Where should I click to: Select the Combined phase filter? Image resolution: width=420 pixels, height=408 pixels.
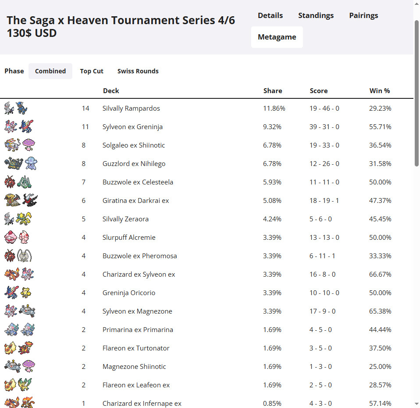click(x=50, y=71)
